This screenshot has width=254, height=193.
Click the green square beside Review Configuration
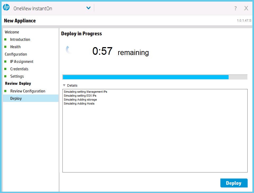coord(5,91)
